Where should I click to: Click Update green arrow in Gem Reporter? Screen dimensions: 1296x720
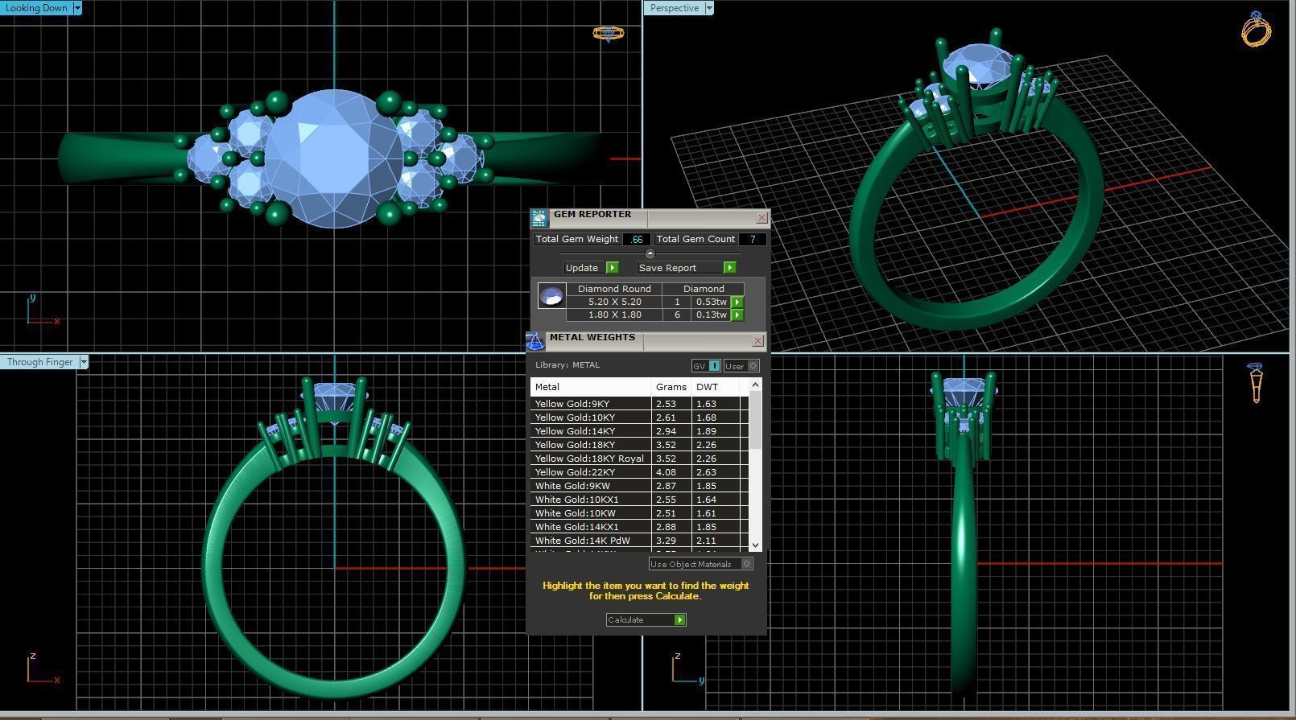coord(612,268)
